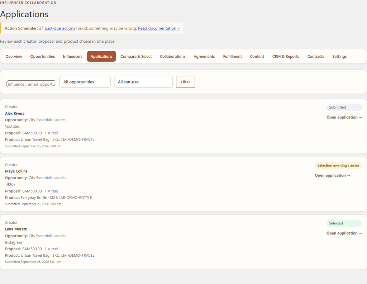Open the Fulfillment tab

[232, 56]
